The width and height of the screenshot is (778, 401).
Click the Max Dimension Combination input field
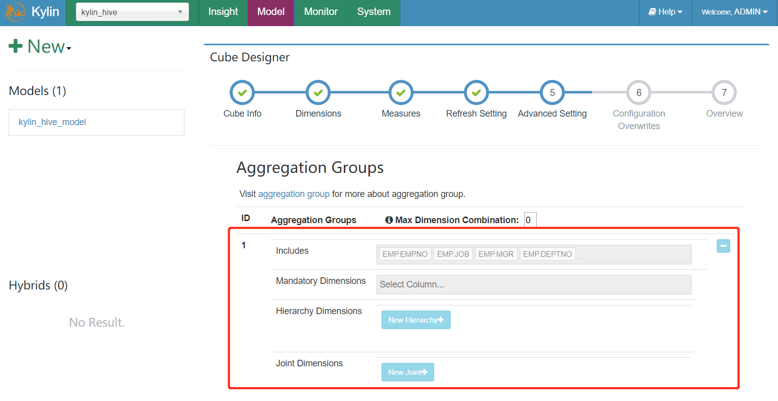(530, 220)
